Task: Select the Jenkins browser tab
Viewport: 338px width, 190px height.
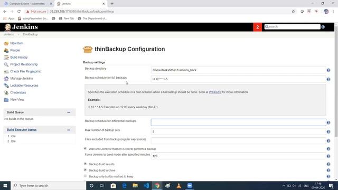Action: [x=81, y=4]
